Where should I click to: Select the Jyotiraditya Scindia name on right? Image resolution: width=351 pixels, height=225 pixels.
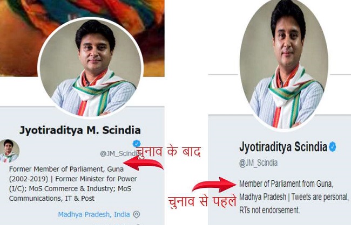283,147
